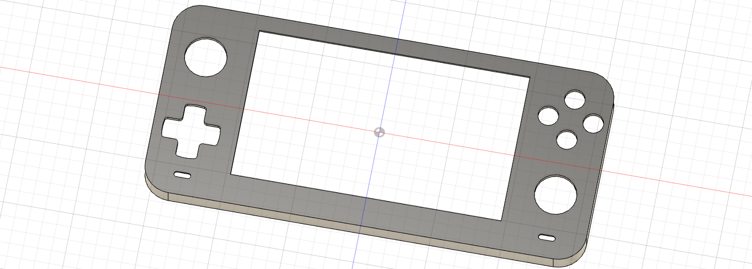The image size is (752, 269).
Task: Click the cross-shaped D-pad cutout
Action: click(190, 131)
